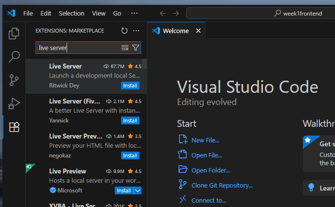Image resolution: width=335 pixels, height=207 pixels.
Task: Click the Open Folder link
Action: [x=211, y=170]
